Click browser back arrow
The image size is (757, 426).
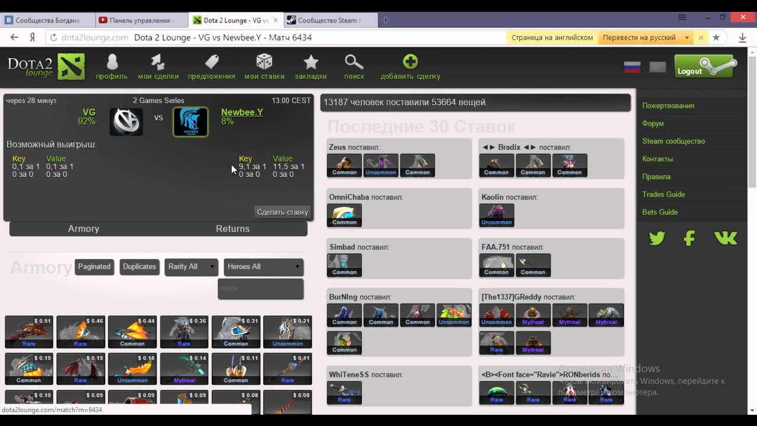click(x=14, y=37)
